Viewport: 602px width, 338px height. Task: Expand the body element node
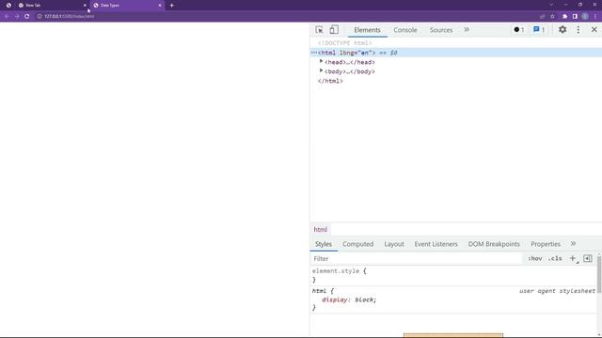click(321, 71)
